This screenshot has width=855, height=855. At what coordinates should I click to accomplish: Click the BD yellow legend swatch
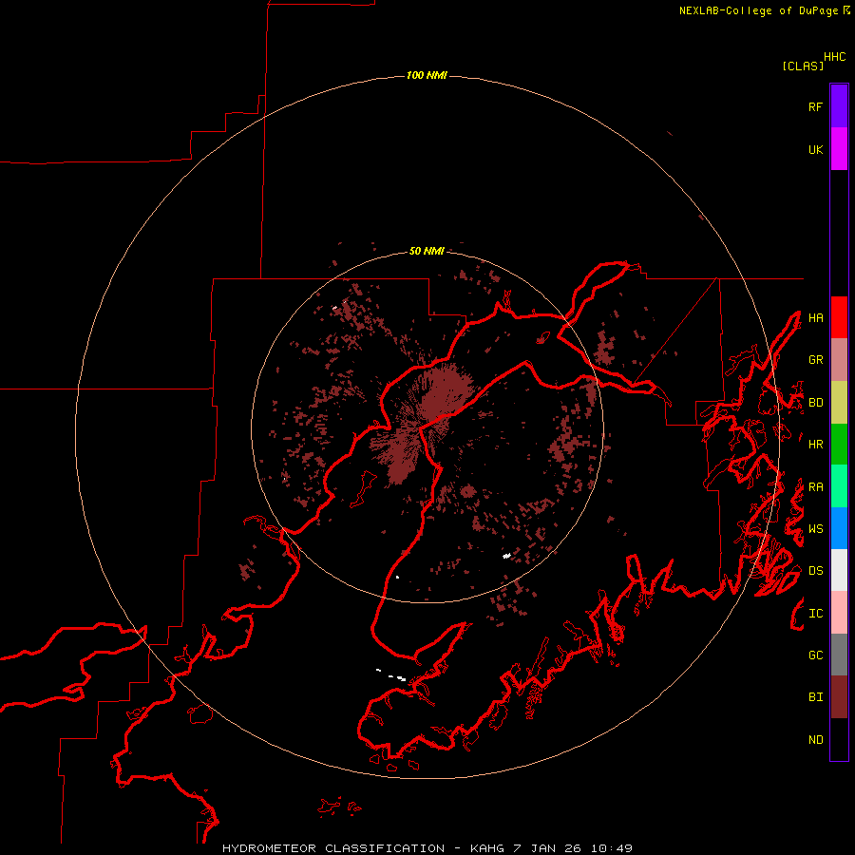[839, 402]
